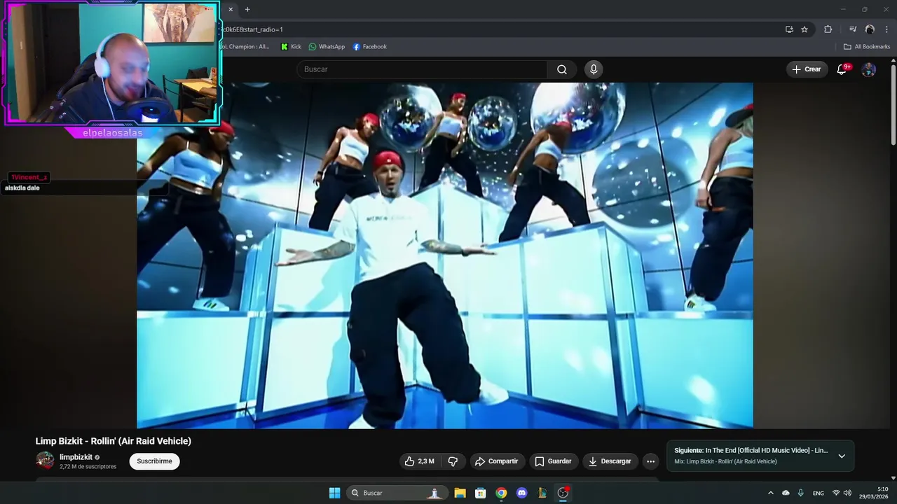
Task: Open limpbizkit channel avatar
Action: pyautogui.click(x=45, y=461)
